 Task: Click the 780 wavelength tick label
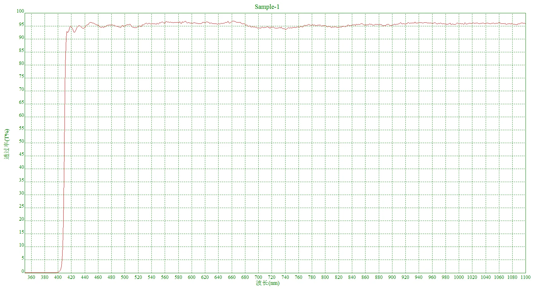(x=312, y=277)
